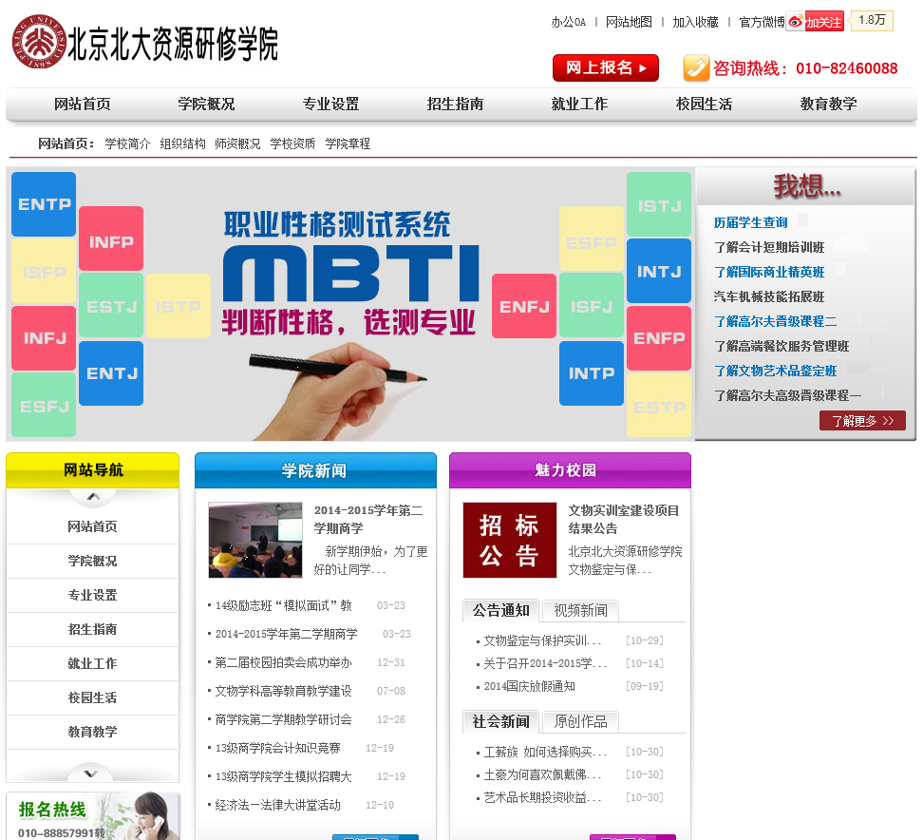
Task: Click 学院章程 submenu link
Action: (348, 143)
